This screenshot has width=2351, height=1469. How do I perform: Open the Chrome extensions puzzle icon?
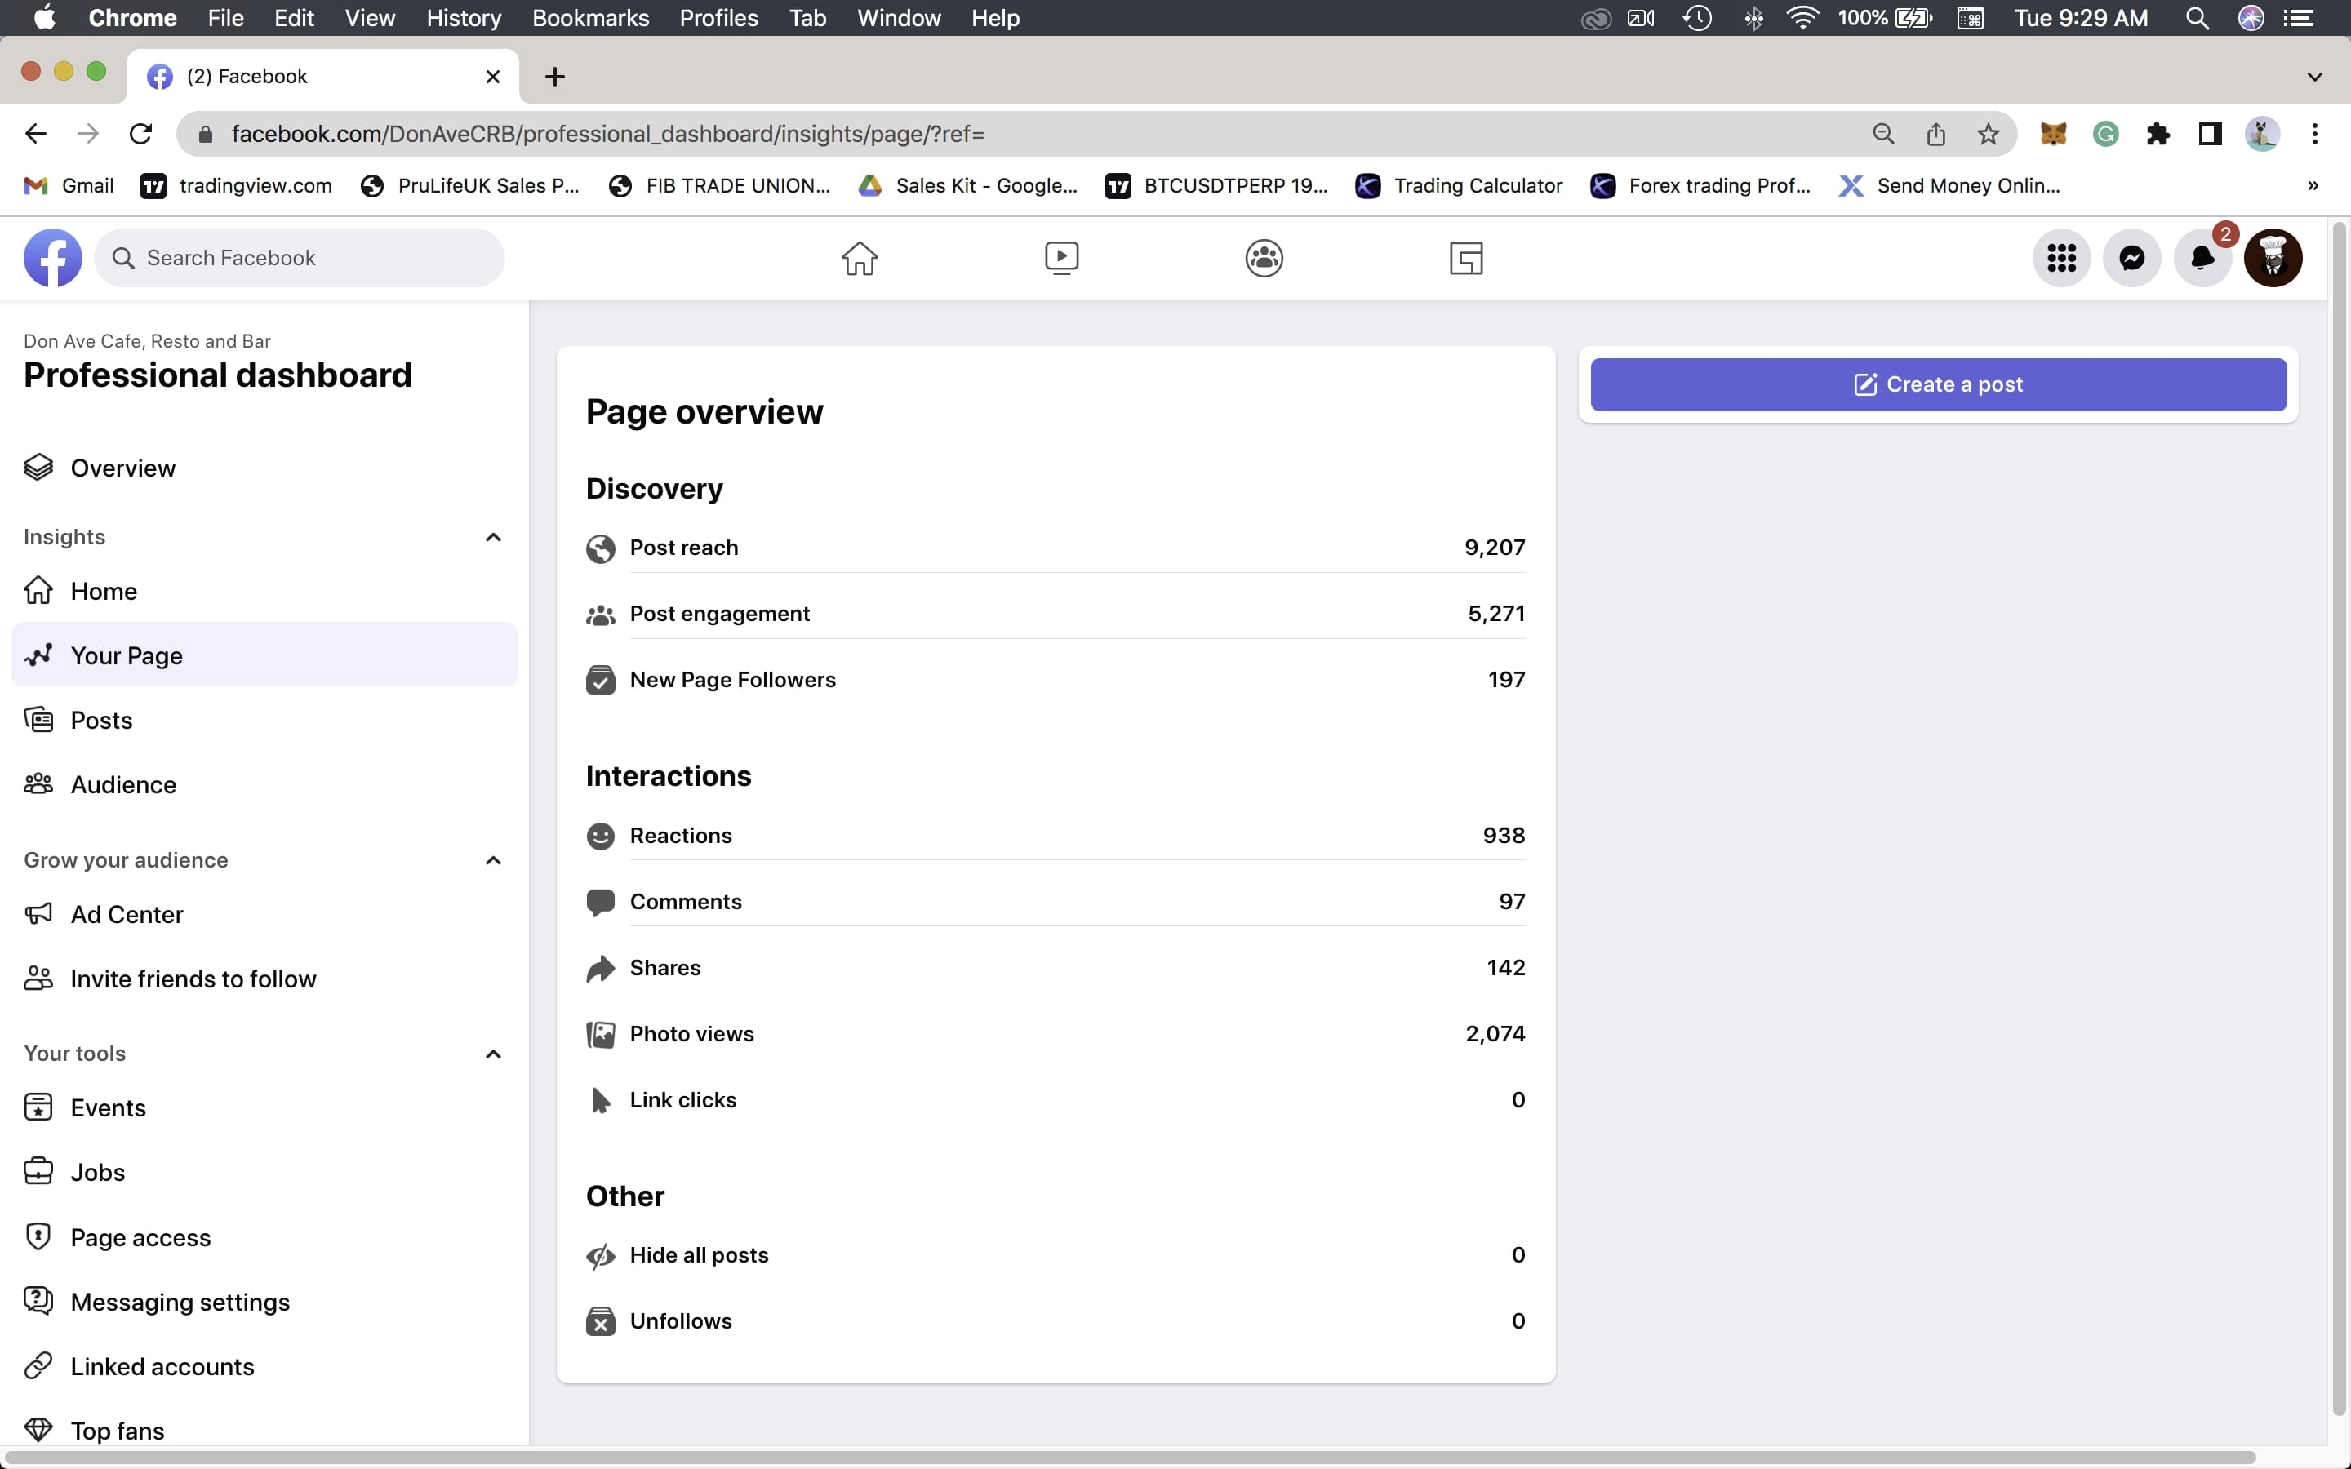coord(2158,134)
